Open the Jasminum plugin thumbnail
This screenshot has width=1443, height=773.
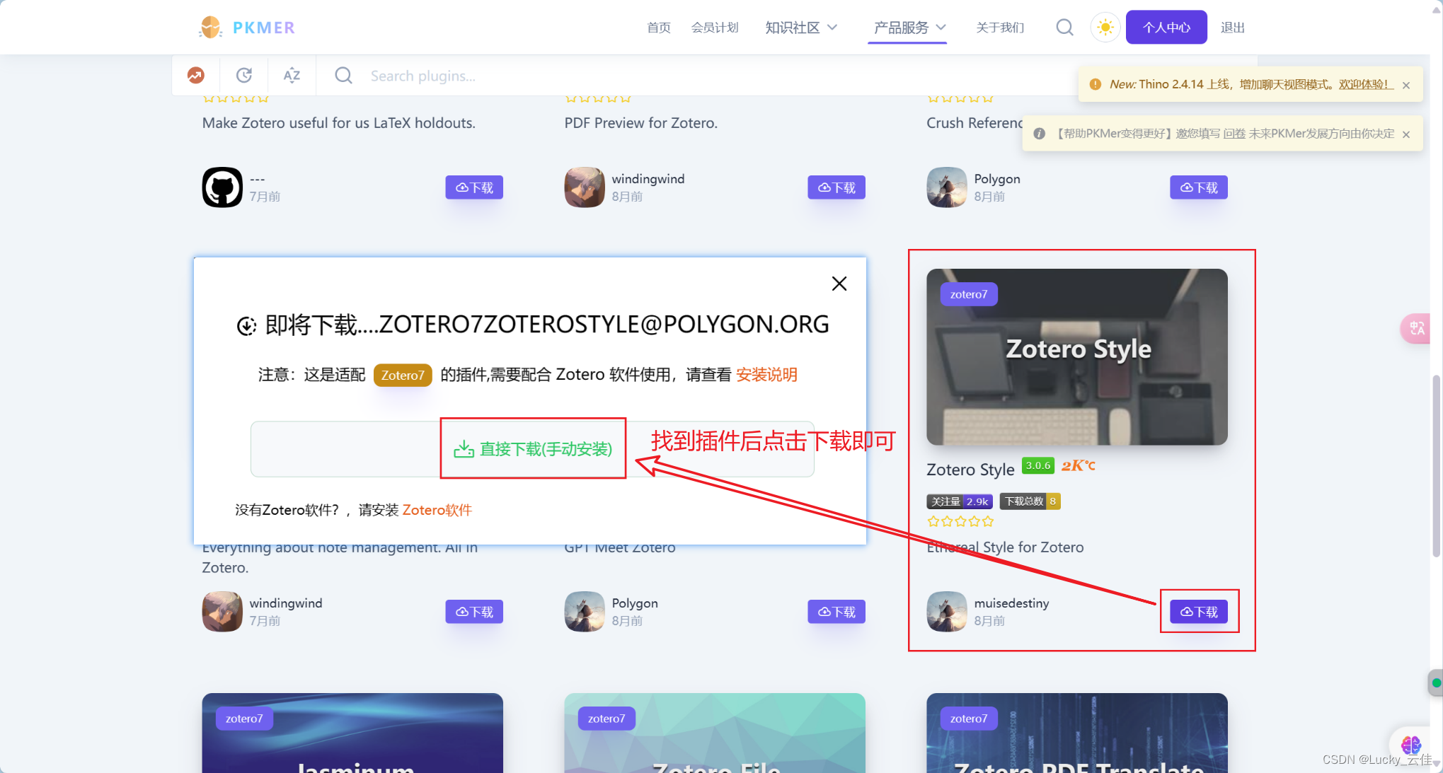pyautogui.click(x=352, y=733)
